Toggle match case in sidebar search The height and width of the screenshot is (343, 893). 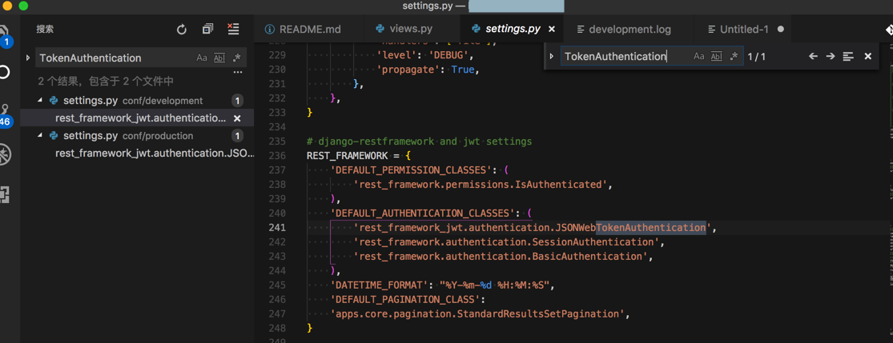[x=202, y=58]
